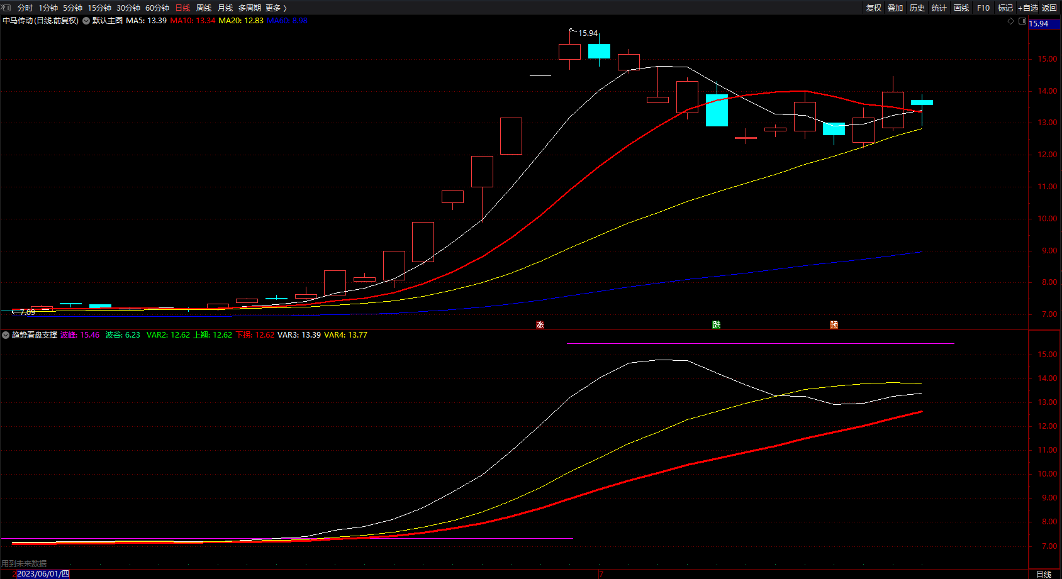This screenshot has width=1062, height=579.
Task: Select the 5分钟 period tab
Action: point(73,8)
